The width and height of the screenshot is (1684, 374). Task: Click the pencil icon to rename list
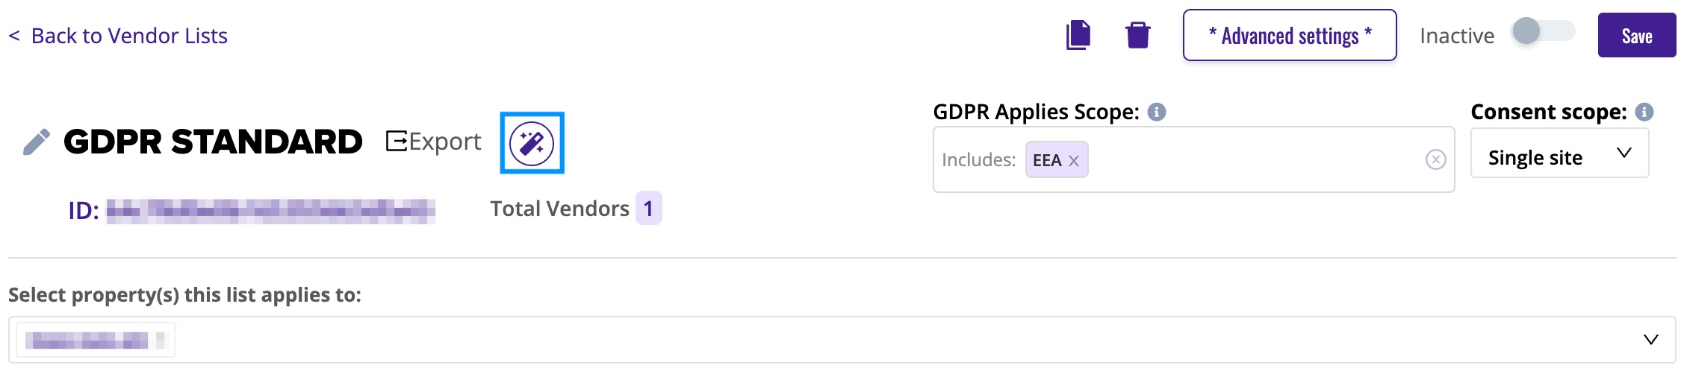(37, 142)
